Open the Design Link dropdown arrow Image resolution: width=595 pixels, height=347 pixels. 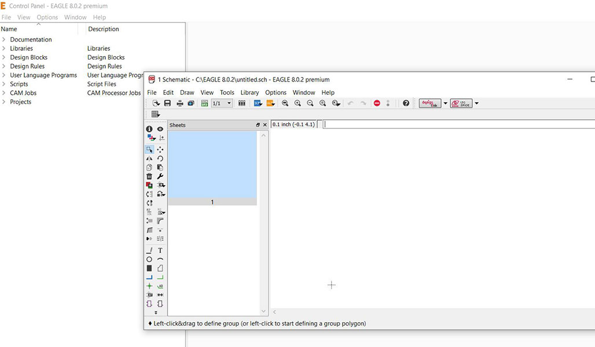tap(446, 103)
